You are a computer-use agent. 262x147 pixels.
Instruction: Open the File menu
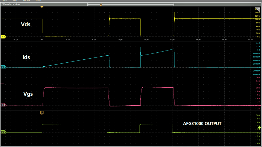click(x=5, y=1)
